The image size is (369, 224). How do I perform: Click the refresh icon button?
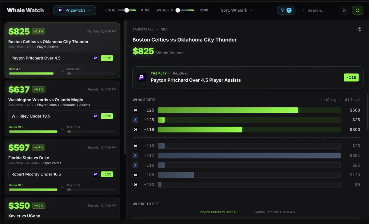click(357, 10)
